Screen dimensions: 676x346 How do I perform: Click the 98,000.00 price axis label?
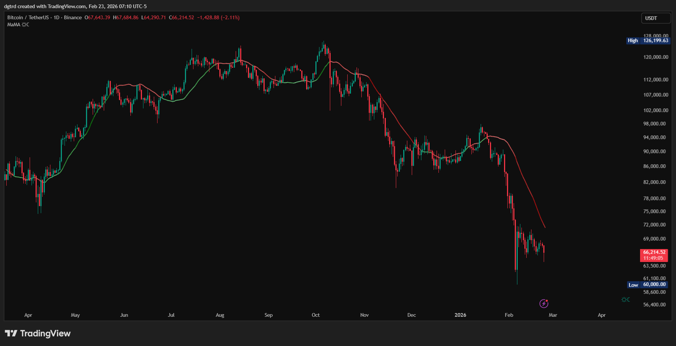tap(655, 124)
